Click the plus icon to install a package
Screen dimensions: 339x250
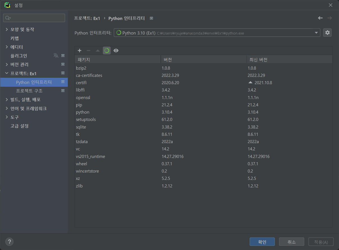point(80,51)
